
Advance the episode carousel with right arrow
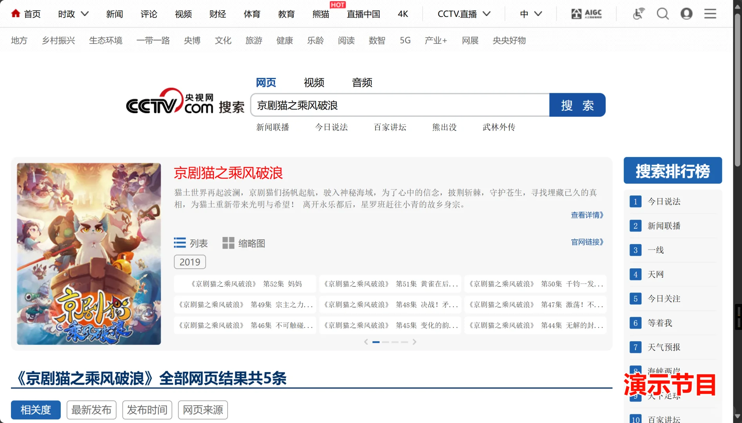[x=414, y=342]
